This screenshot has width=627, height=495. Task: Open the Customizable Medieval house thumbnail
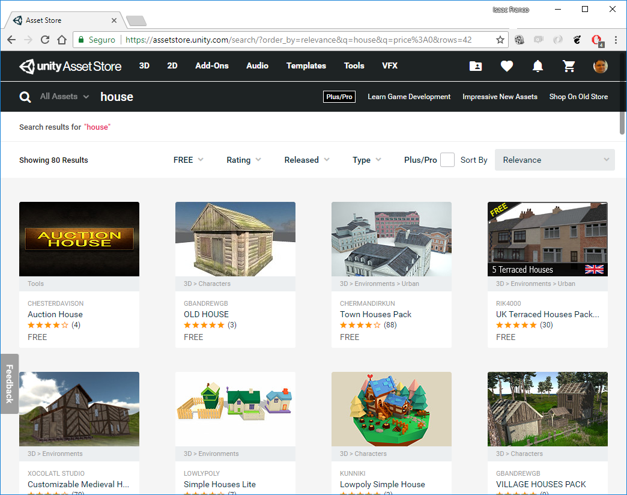pyautogui.click(x=79, y=409)
